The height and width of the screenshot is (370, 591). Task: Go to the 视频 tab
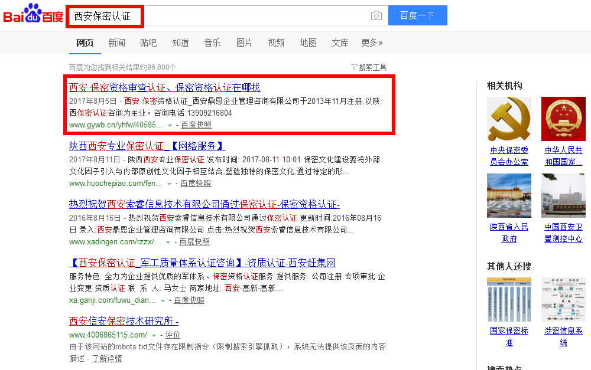[x=276, y=43]
